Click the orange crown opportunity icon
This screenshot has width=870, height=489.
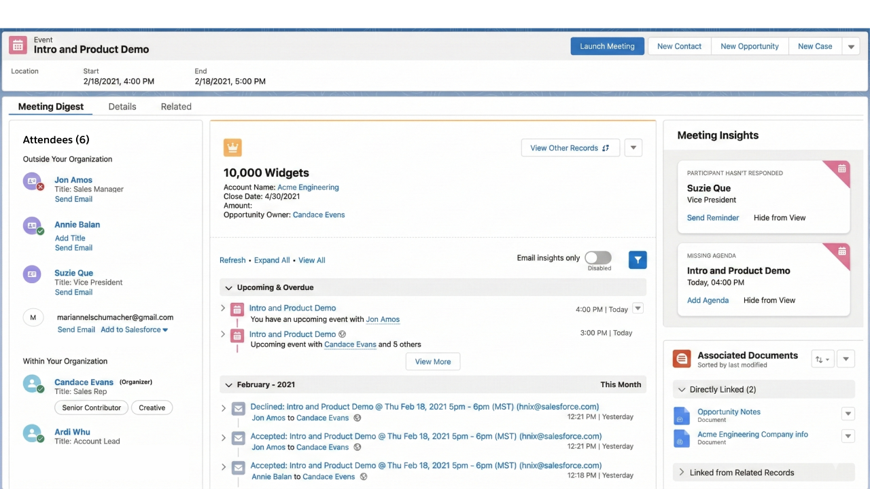[232, 147]
